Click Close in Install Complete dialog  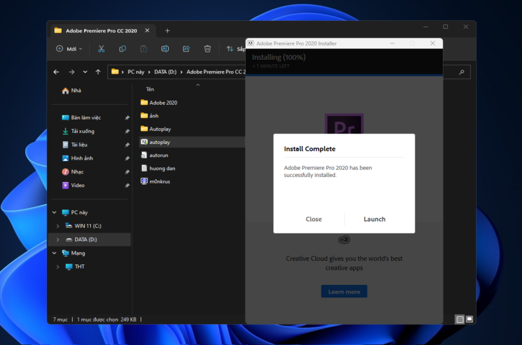pyautogui.click(x=314, y=219)
